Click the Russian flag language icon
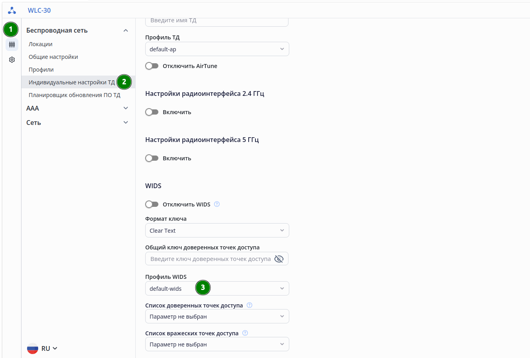 click(33, 348)
